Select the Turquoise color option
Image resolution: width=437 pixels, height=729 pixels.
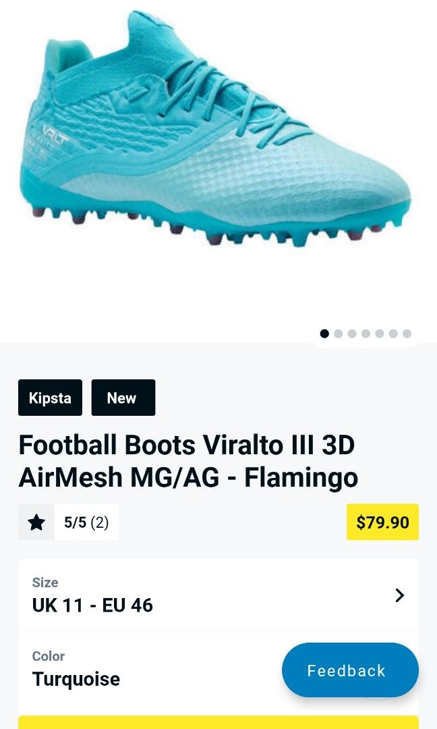click(x=76, y=679)
